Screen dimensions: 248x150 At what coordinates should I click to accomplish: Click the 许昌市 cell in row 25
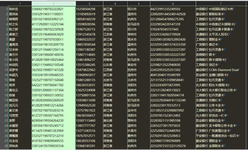(x=139, y=131)
